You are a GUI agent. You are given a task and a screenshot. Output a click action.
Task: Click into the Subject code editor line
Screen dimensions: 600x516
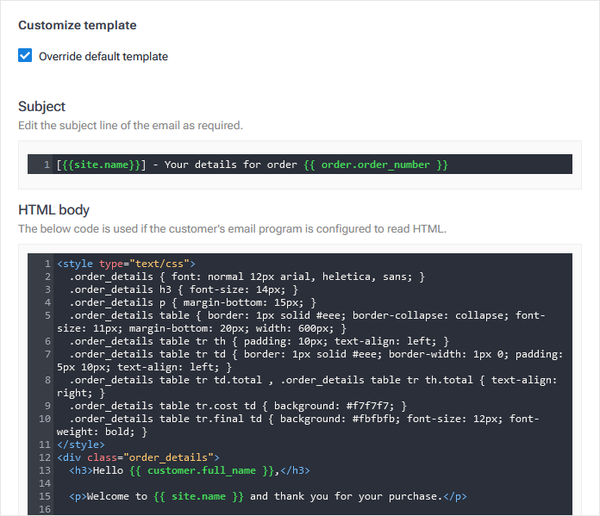click(300, 165)
